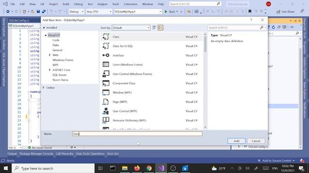The width and height of the screenshot is (309, 173).
Task: Open the Debug configuration dropdown
Action: pos(76,12)
